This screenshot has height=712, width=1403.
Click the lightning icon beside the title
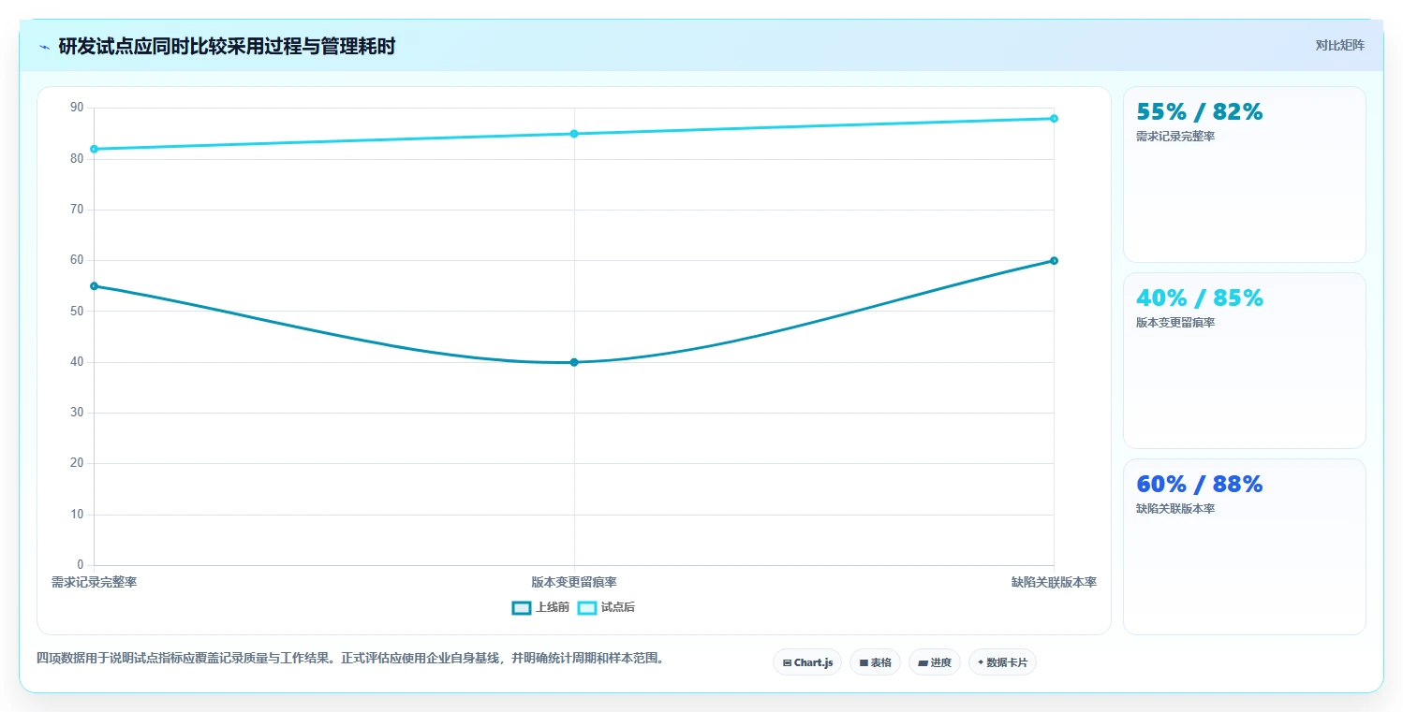(x=44, y=47)
